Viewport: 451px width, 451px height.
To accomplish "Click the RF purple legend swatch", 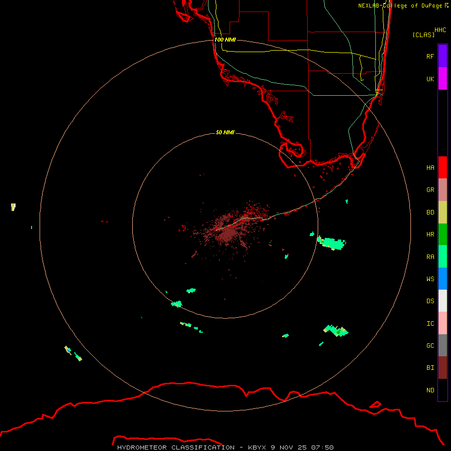I will click(x=442, y=56).
